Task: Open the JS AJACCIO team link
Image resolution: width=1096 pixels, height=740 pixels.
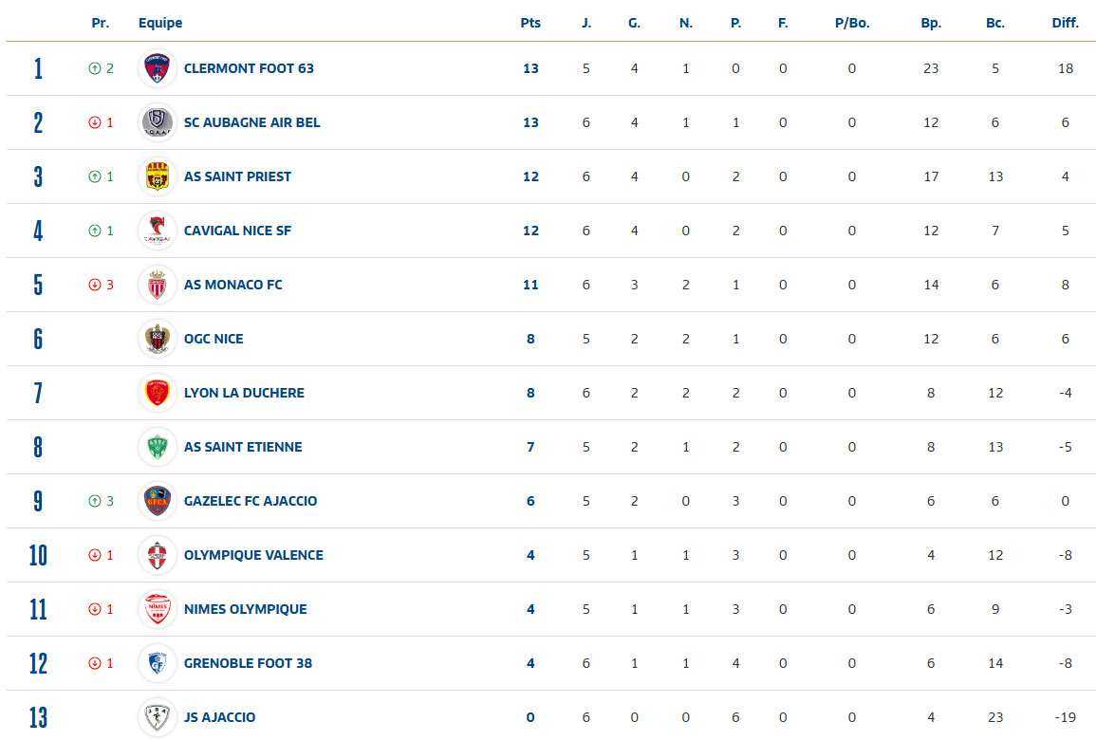Action: coord(219,717)
